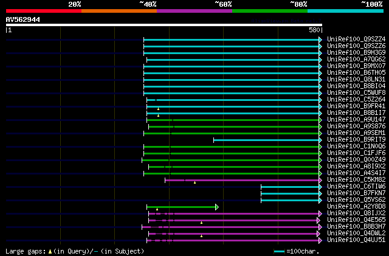Open the UniRef100_B9H3G9 hit label

tap(356, 53)
